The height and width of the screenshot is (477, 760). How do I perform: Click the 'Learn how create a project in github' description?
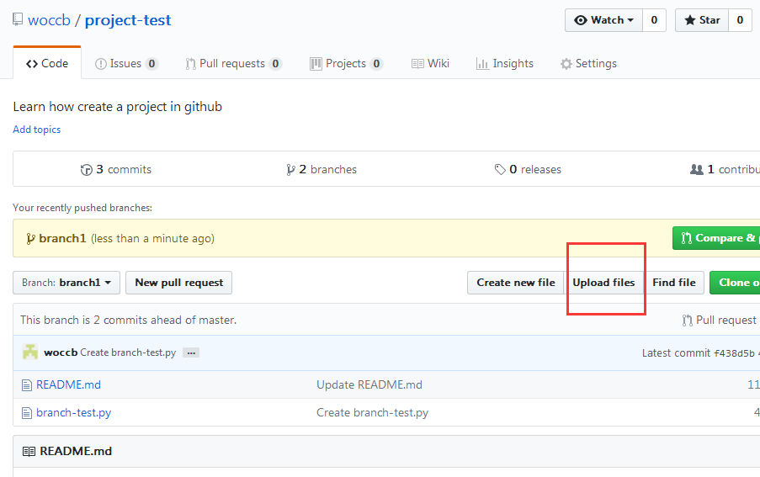tap(117, 107)
